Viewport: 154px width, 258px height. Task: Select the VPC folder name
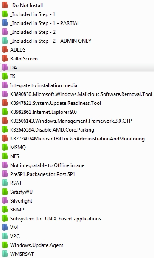click(x=15, y=236)
